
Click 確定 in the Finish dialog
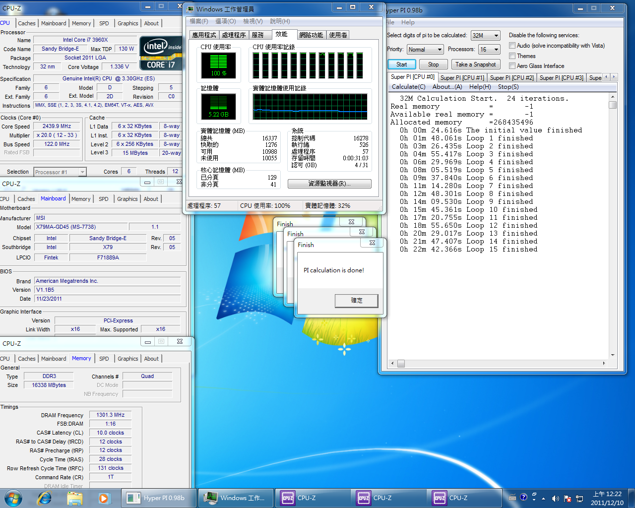pyautogui.click(x=357, y=301)
